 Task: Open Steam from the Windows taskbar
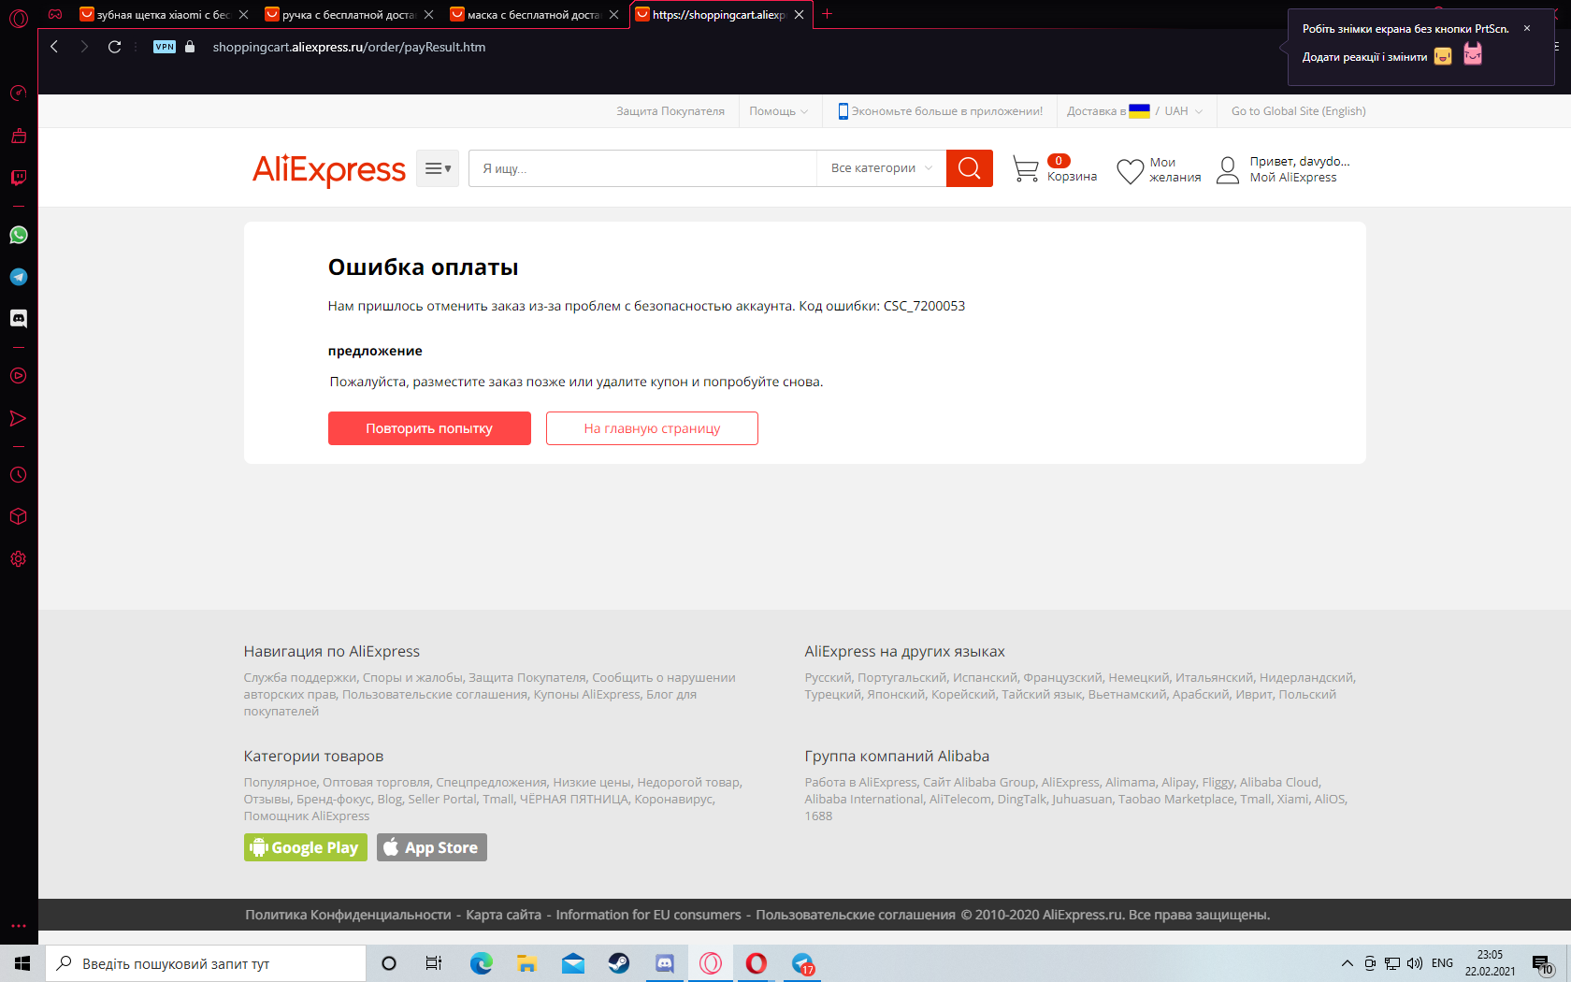point(619,963)
